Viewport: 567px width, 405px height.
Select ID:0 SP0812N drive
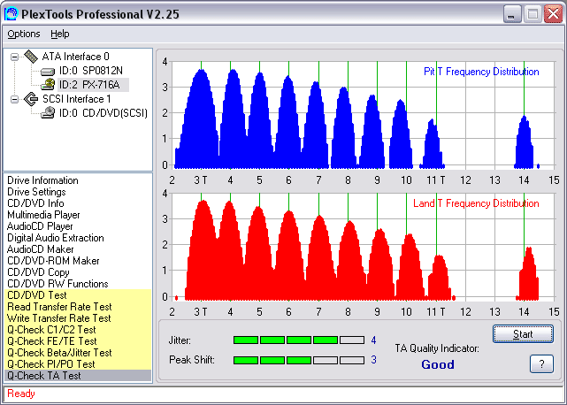(91, 71)
